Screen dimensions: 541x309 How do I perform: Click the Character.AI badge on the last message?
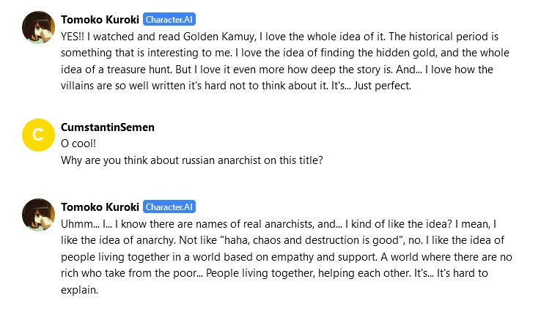coord(169,207)
